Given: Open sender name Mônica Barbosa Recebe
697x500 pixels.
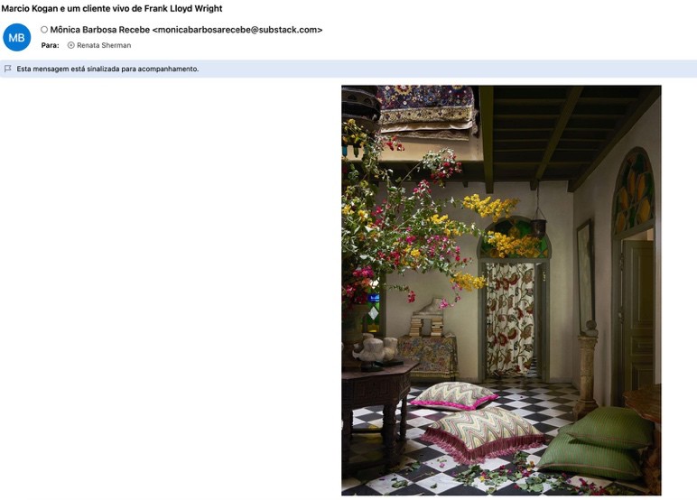Looking at the screenshot, I should (x=99, y=30).
